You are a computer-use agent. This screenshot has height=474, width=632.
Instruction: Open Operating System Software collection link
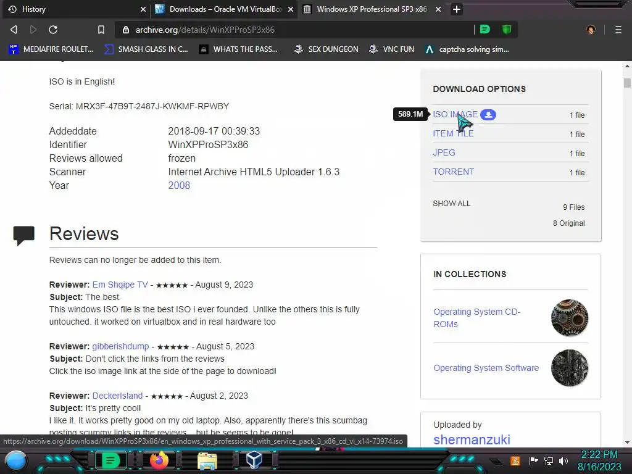click(486, 368)
